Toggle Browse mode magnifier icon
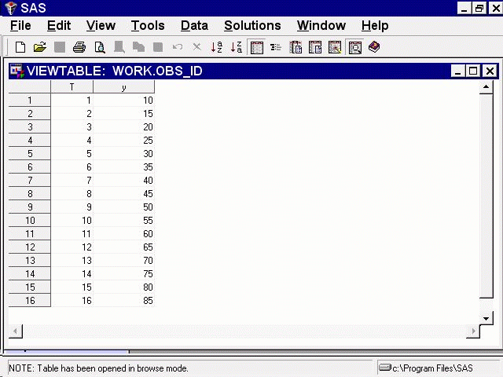Image resolution: width=503 pixels, height=377 pixels. pyautogui.click(x=354, y=47)
